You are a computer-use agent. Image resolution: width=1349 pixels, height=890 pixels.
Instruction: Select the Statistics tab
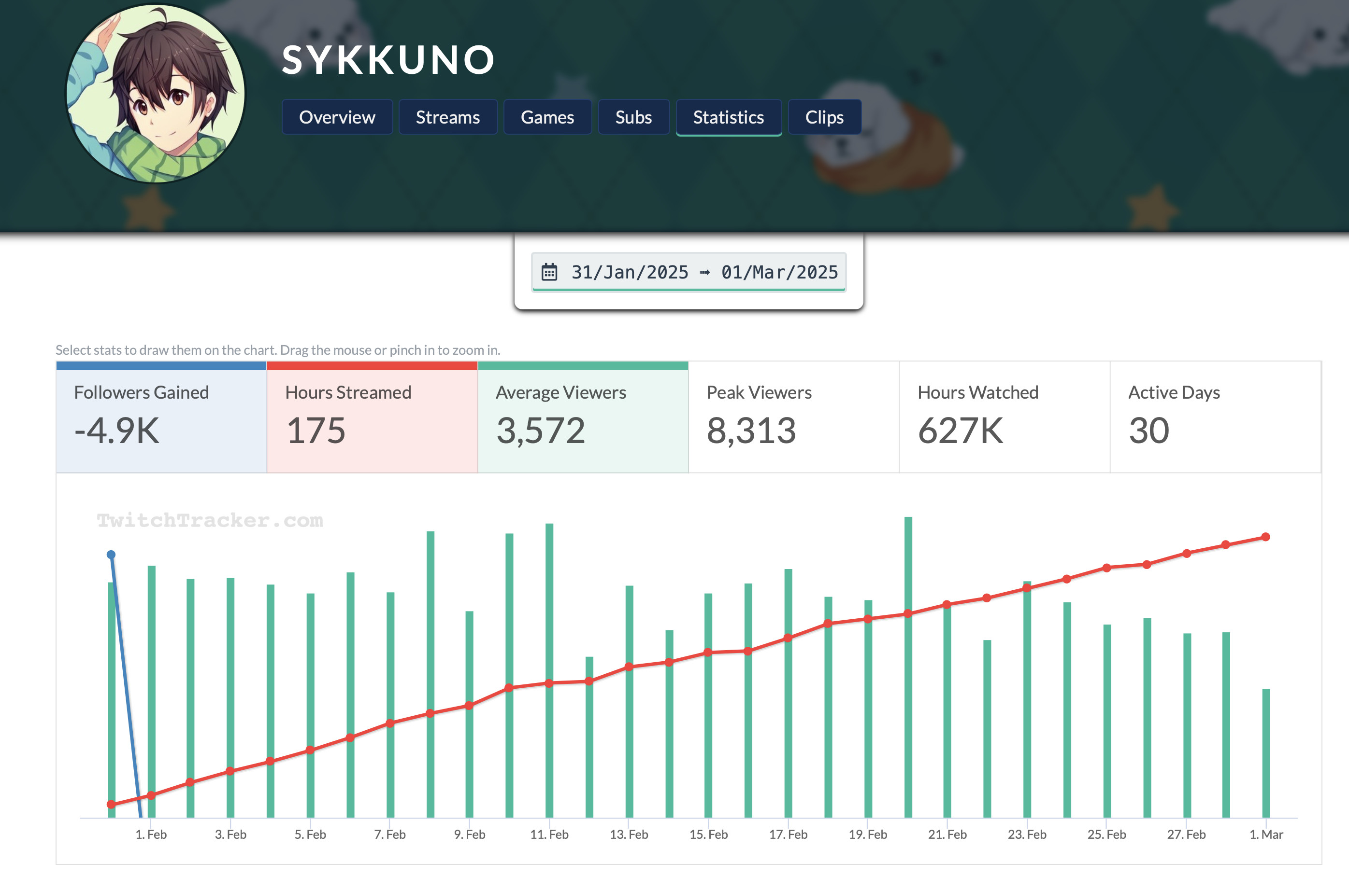click(x=728, y=117)
